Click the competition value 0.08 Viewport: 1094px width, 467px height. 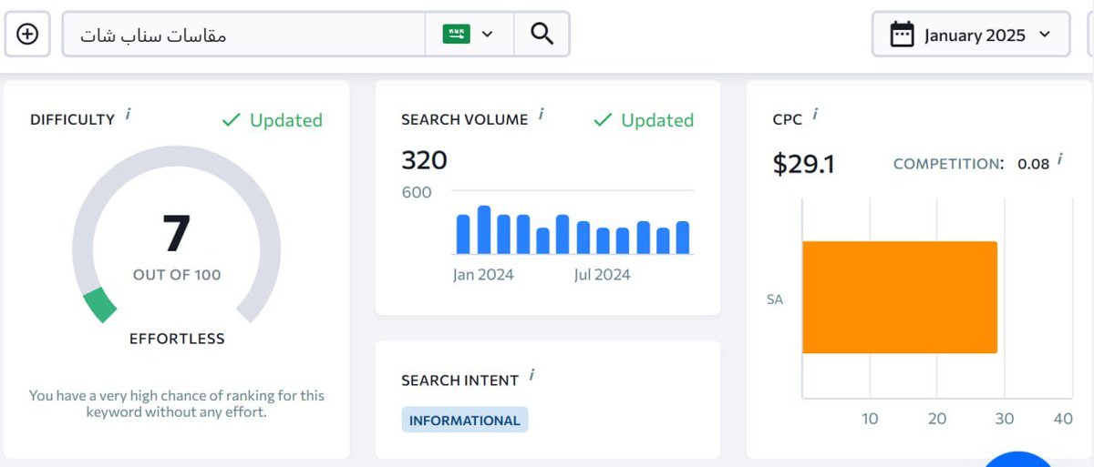[1034, 164]
